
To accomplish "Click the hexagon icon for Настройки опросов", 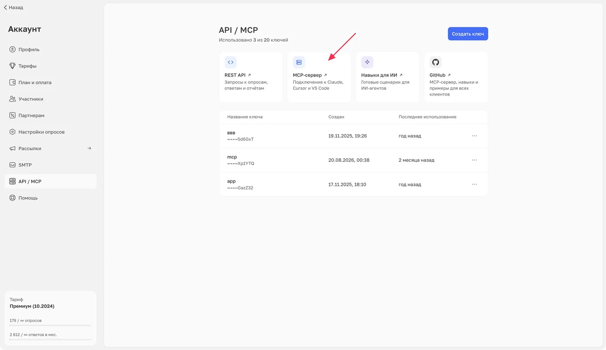I will point(13,132).
